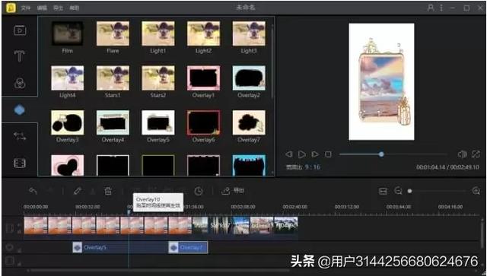Click the Export button in toolbar
The height and width of the screenshot is (276, 487).
[x=233, y=191]
